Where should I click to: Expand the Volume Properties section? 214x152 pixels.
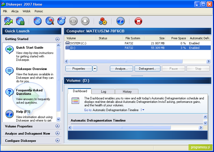pos(57,126)
